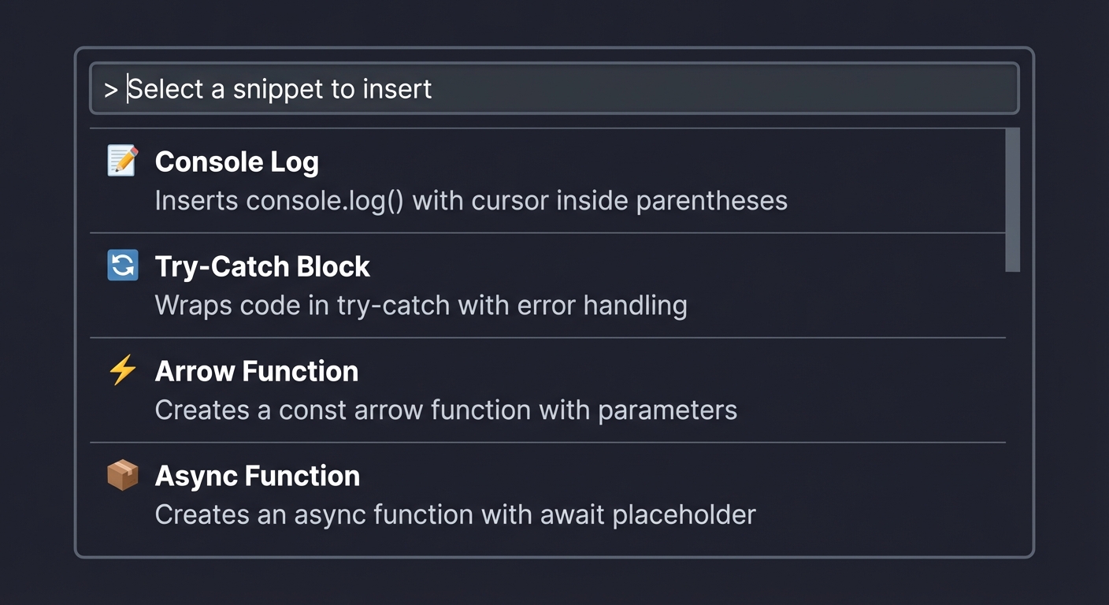Click the Try-Catch Block description text
This screenshot has height=605, width=1109.
coord(421,305)
